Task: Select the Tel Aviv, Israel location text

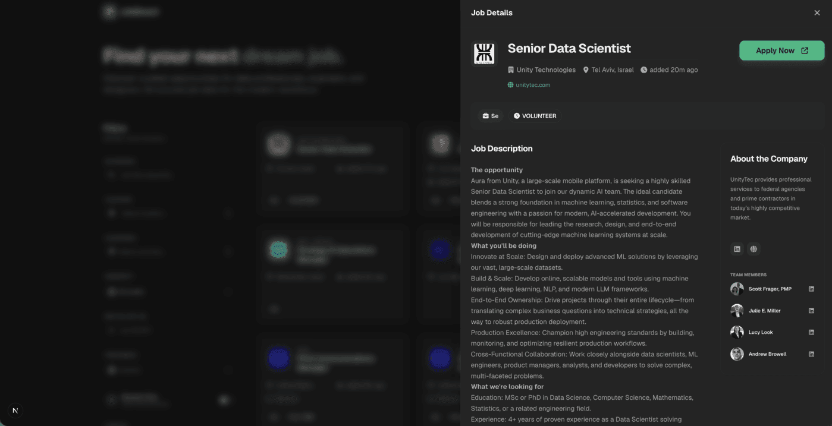Action: click(x=613, y=70)
